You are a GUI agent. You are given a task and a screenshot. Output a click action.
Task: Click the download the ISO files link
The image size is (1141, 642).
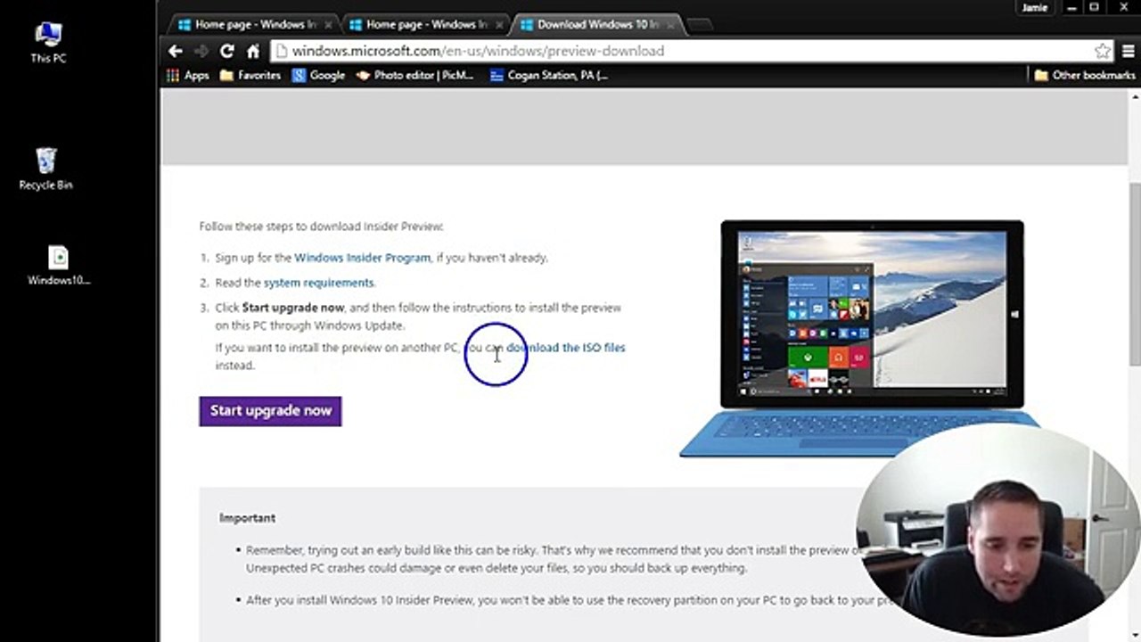click(566, 348)
